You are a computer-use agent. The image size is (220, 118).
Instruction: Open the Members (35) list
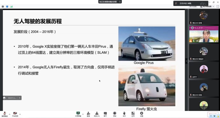[x=97, y=114]
